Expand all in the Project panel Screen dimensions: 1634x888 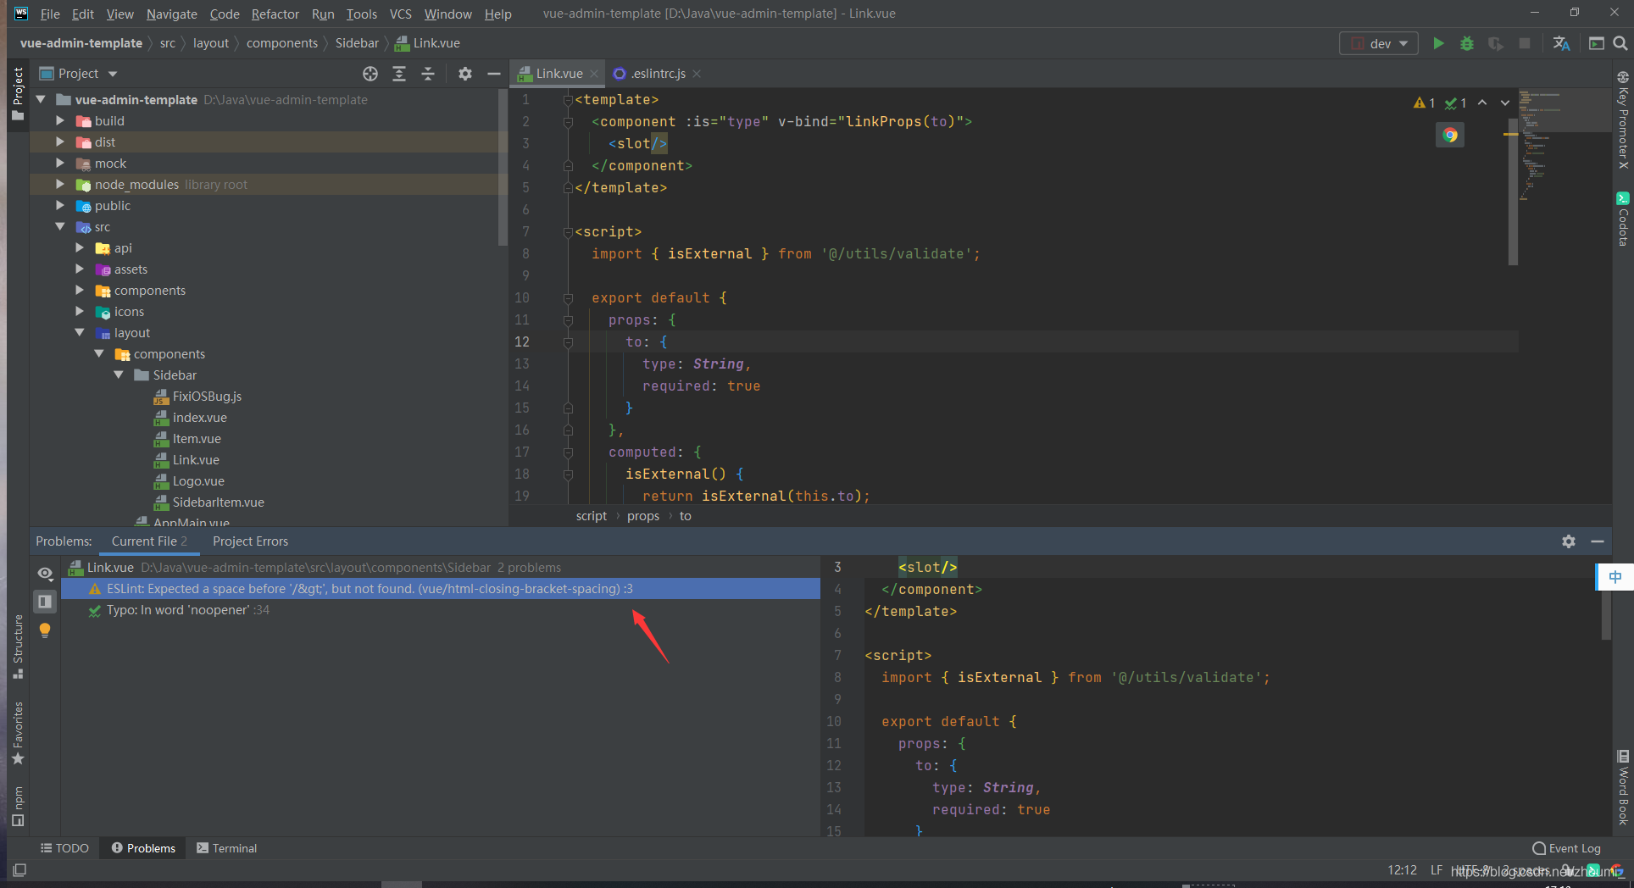tap(399, 74)
